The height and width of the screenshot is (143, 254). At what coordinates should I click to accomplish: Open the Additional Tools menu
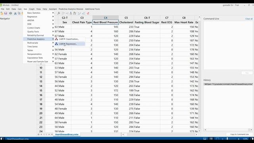point(92,9)
